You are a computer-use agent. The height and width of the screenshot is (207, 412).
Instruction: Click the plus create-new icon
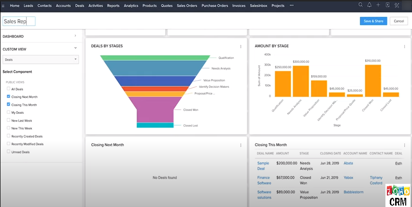(x=378, y=5)
